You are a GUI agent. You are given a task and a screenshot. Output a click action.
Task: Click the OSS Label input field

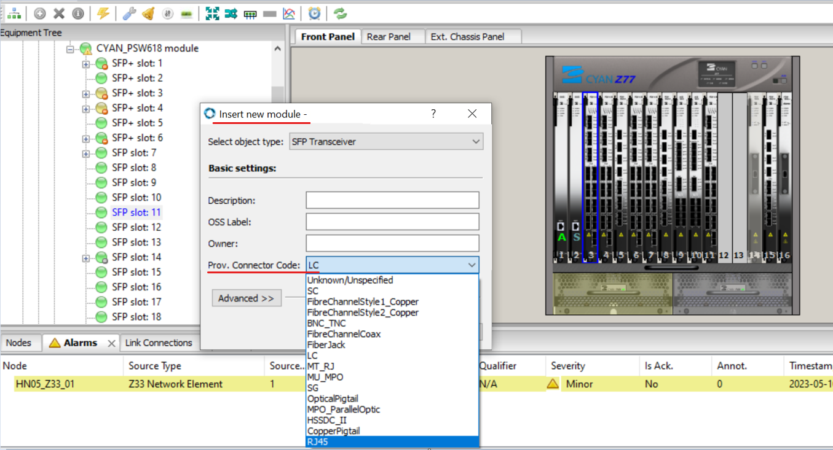pos(392,222)
